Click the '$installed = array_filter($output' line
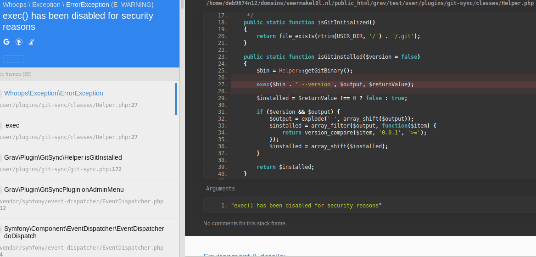536x257 pixels. pyautogui.click(x=353, y=126)
